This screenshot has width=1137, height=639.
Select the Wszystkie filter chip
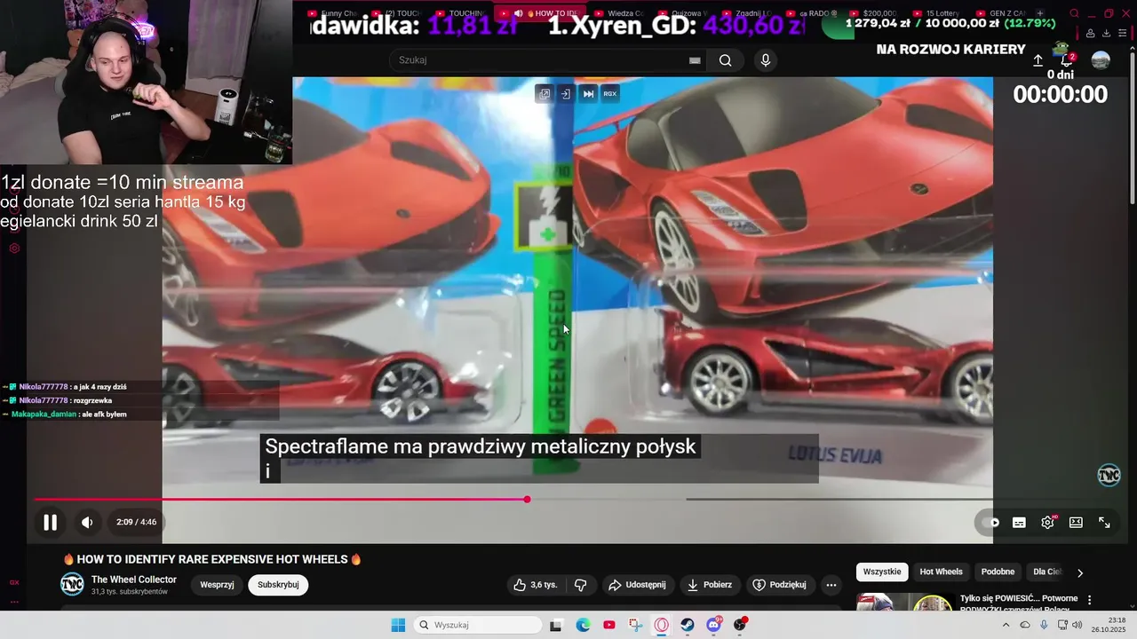click(x=882, y=572)
